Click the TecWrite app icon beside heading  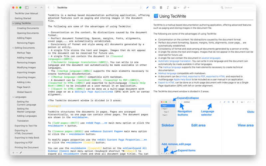156,16
